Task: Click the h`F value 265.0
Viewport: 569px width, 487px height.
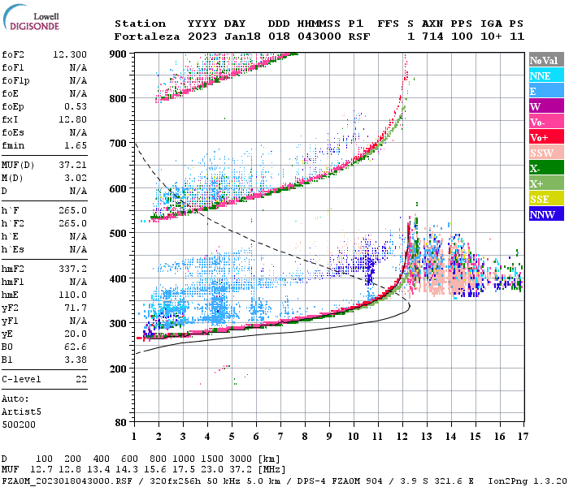Action: [72, 210]
